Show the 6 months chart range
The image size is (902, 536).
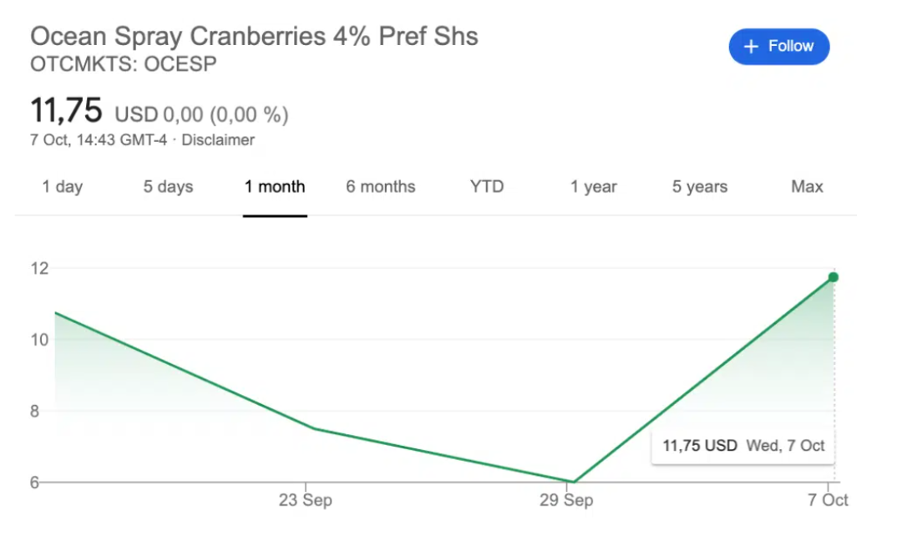pos(381,187)
